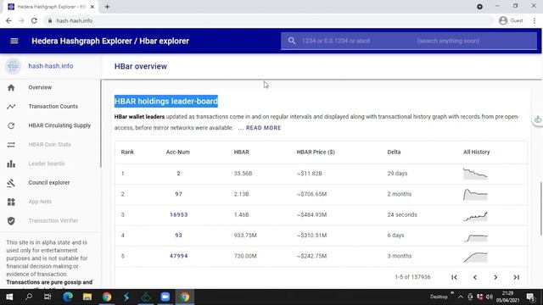Close the Hedera Hashgraph Explorer tab
The width and height of the screenshot is (543, 305).
92,7
